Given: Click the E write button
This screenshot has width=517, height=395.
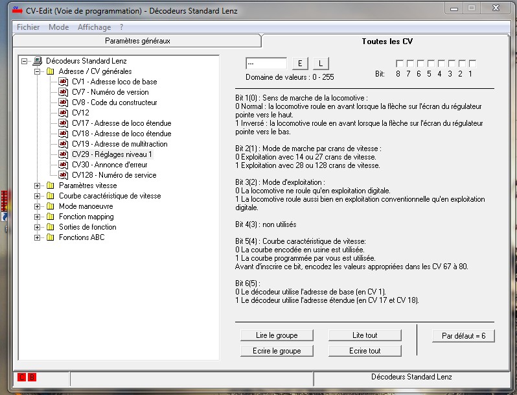Looking at the screenshot, I should pyautogui.click(x=300, y=64).
